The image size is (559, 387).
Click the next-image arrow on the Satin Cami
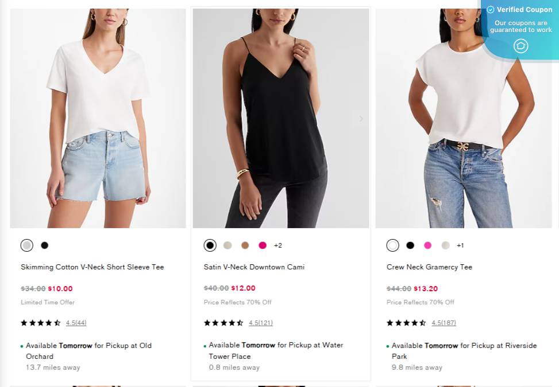coord(361,119)
